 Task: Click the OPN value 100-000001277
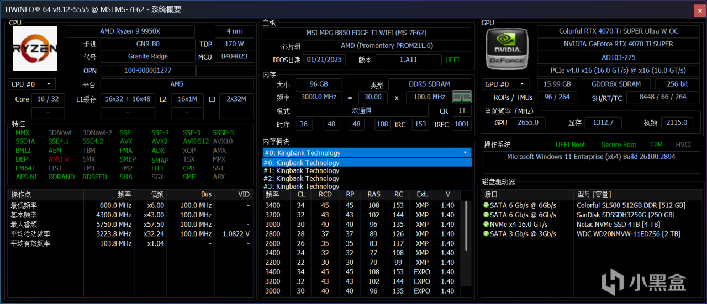click(x=147, y=71)
